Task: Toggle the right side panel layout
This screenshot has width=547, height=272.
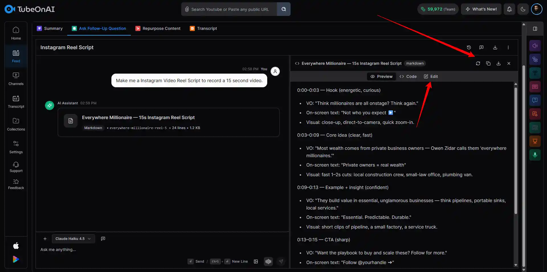Action: click(535, 29)
